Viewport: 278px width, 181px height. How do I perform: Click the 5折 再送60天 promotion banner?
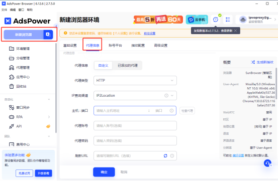pos(158,20)
